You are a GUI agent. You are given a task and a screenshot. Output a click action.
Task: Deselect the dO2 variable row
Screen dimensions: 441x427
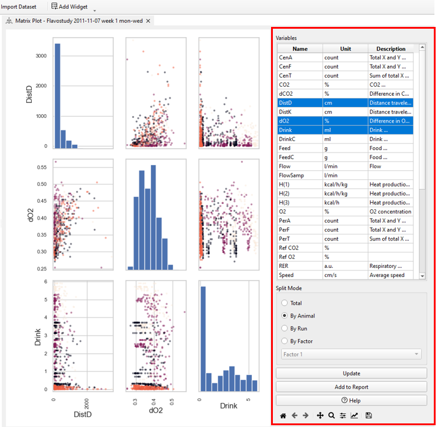[x=345, y=121]
